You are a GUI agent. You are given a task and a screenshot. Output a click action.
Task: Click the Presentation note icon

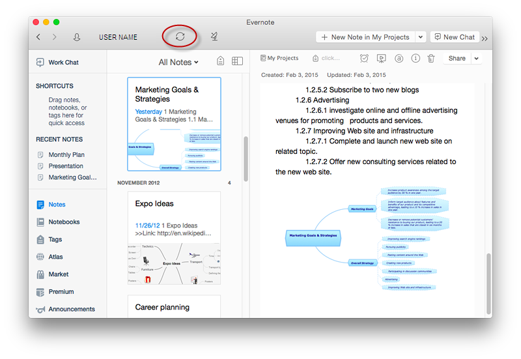[40, 166]
